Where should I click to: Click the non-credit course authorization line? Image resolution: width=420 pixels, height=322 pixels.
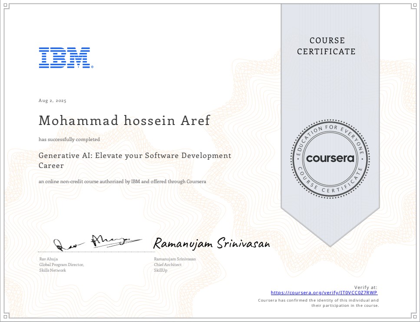tap(122, 181)
